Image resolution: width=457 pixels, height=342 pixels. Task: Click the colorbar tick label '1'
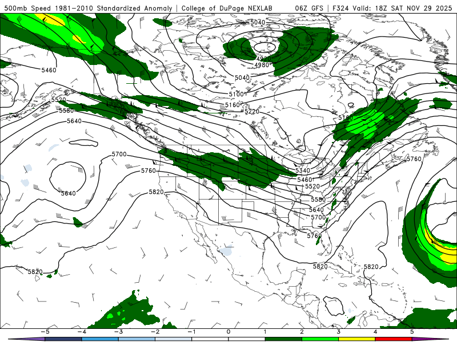pos(265,332)
